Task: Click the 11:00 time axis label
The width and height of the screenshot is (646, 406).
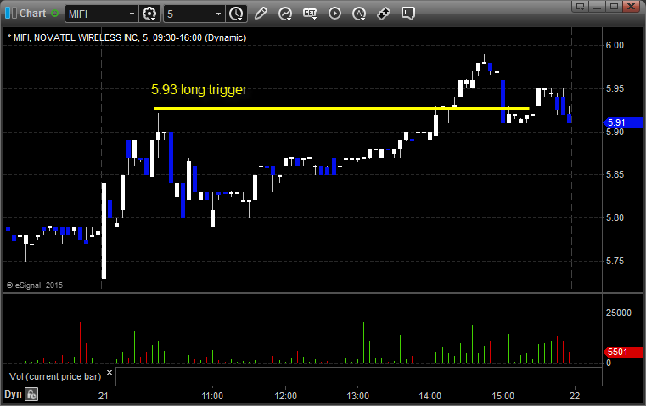Action: [212, 396]
